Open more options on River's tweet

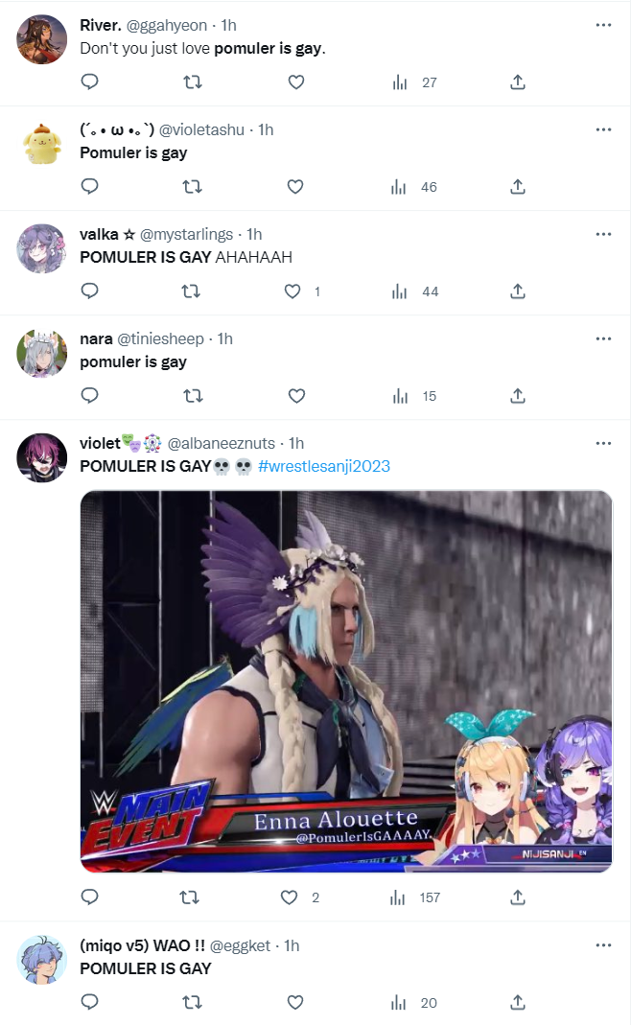603,25
